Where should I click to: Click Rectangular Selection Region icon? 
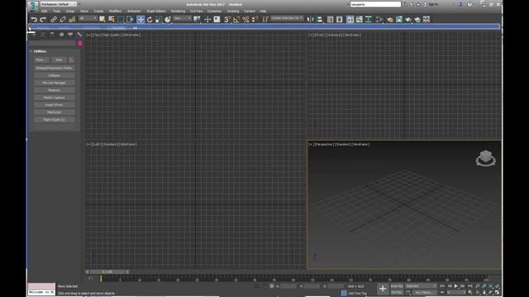[x=121, y=19]
